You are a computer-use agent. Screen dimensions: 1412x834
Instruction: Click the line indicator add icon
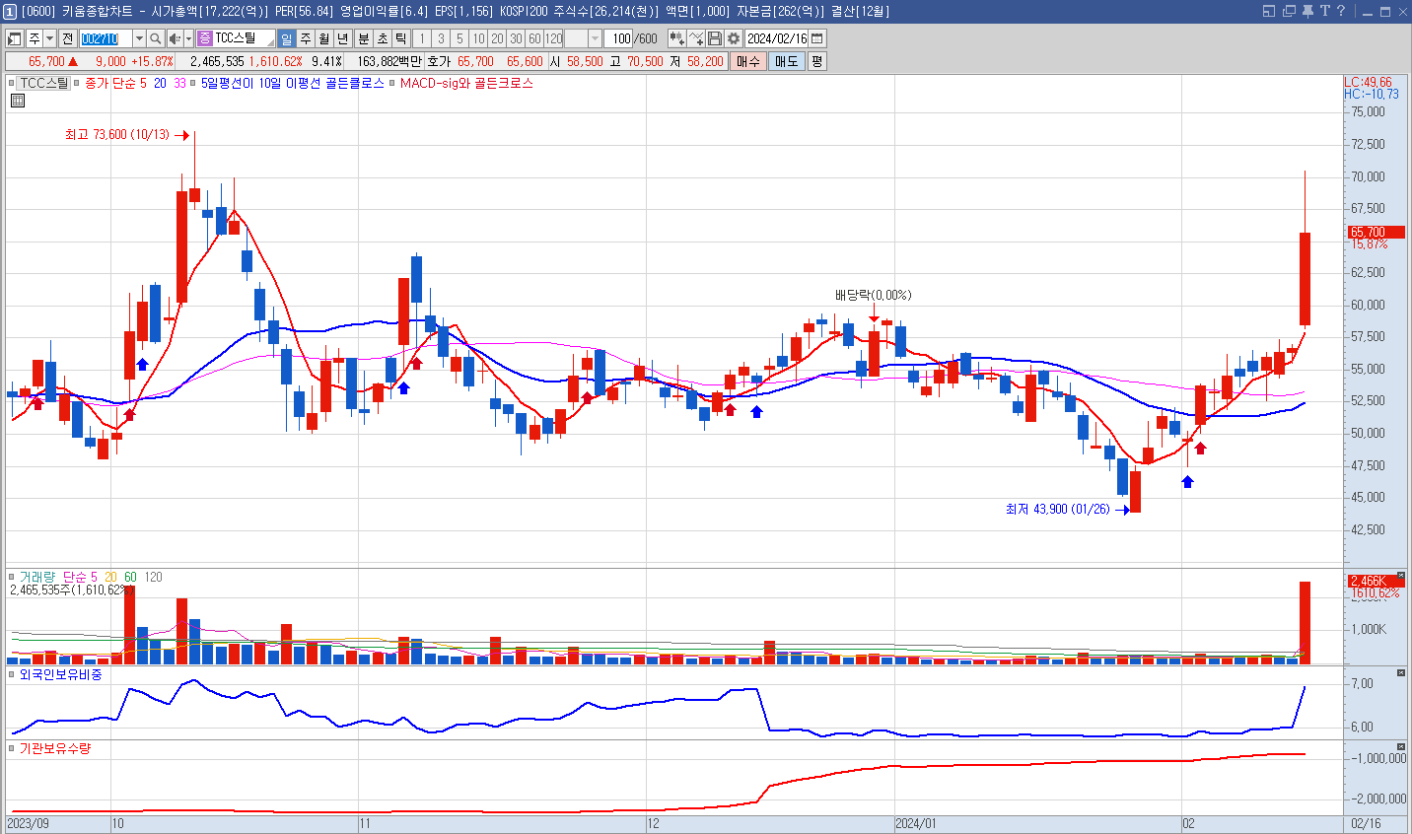[x=696, y=38]
